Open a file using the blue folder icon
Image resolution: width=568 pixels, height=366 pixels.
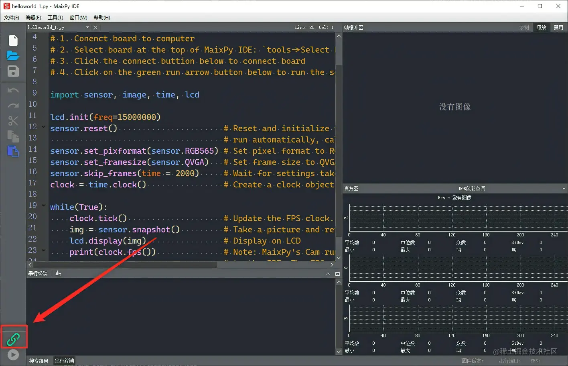point(13,56)
